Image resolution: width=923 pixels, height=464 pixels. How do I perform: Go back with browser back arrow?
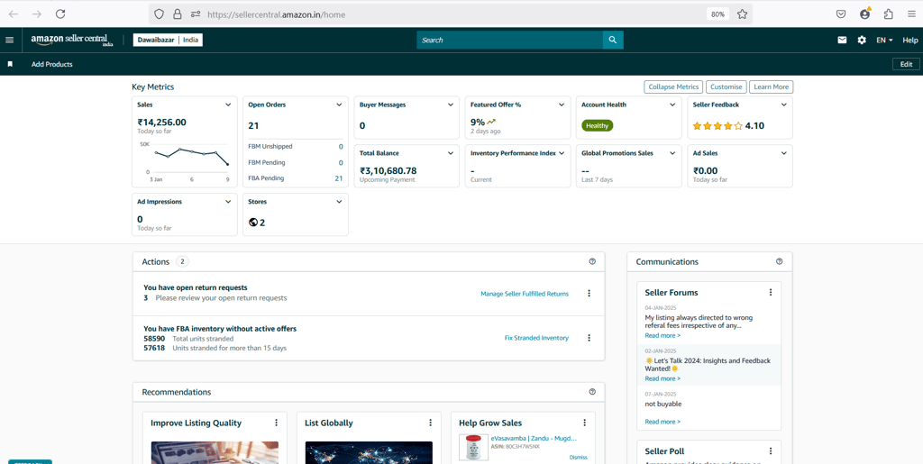coord(13,14)
